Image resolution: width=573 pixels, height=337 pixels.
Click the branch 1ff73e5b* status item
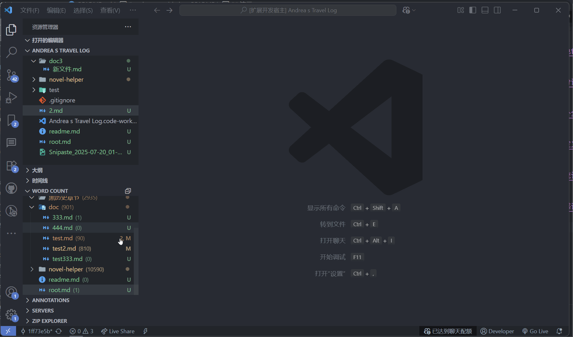(37, 331)
